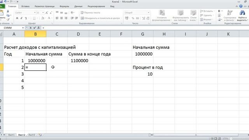Open Форматировать как таблицу menu
249x140 pixels.
click(x=181, y=15)
